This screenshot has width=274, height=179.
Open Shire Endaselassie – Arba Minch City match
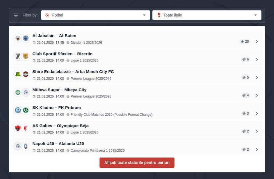point(73,72)
